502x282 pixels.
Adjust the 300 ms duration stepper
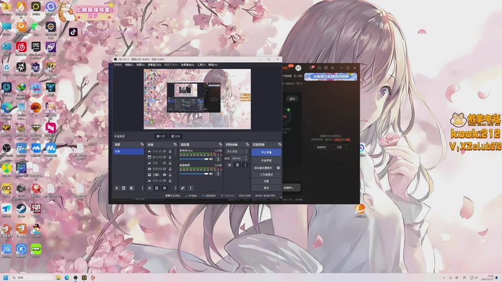tap(246, 159)
